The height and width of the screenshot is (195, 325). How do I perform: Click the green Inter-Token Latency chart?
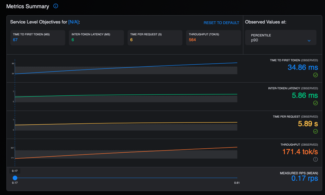point(126,95)
